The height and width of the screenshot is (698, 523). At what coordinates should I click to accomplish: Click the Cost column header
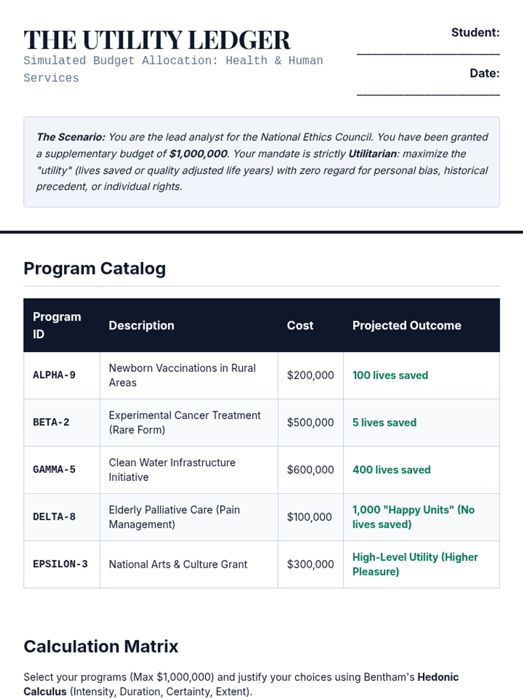[300, 325]
